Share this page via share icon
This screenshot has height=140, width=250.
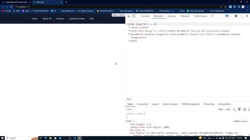(221, 7)
